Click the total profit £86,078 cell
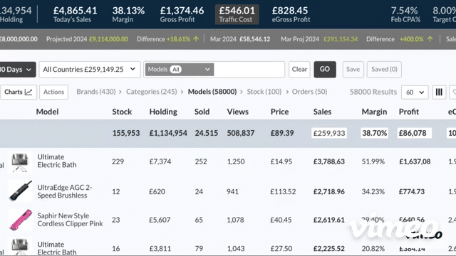Viewport: 456px width, 256px height. click(415, 133)
